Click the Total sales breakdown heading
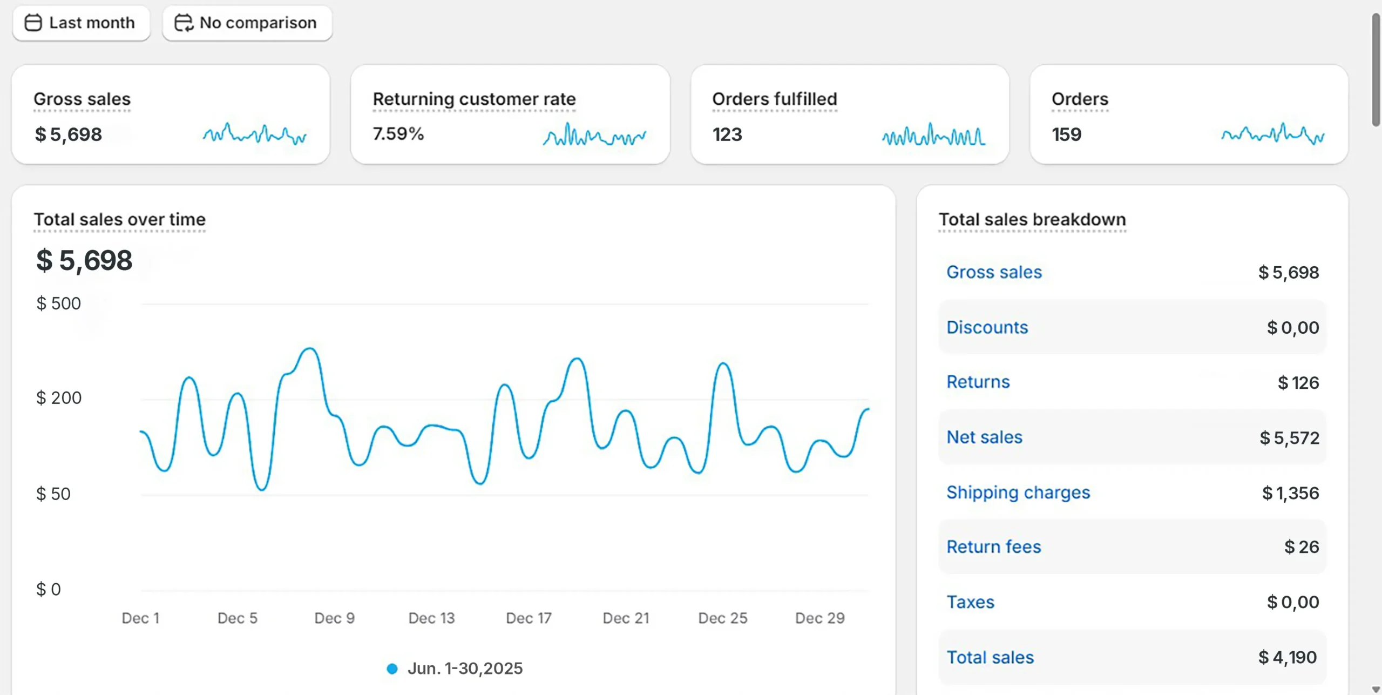Image resolution: width=1382 pixels, height=695 pixels. coord(1032,219)
